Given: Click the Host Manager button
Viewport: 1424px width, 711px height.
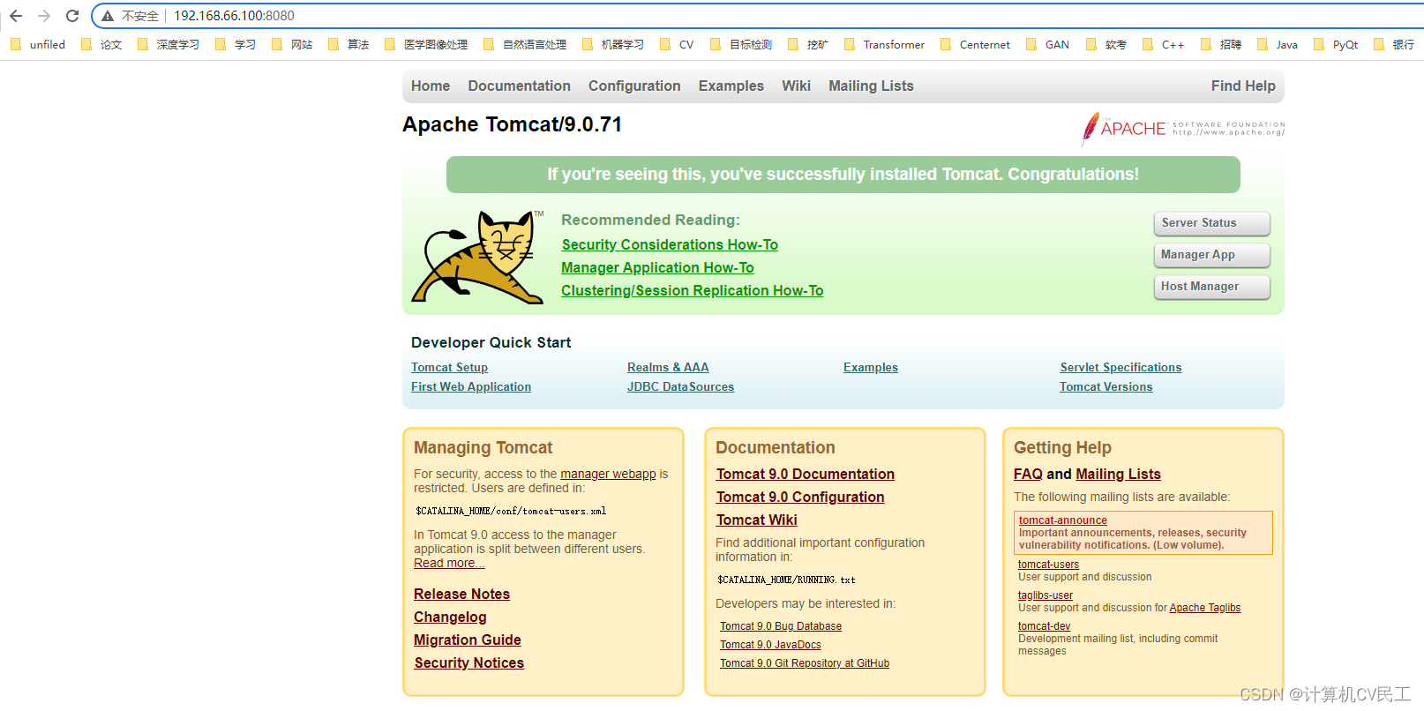Looking at the screenshot, I should (1211, 287).
